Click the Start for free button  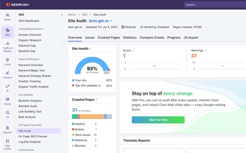coord(158,120)
